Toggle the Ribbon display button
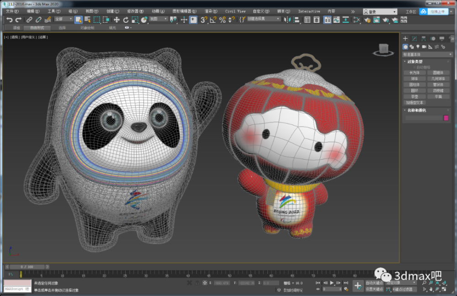457x296 pixels. (x=327, y=20)
